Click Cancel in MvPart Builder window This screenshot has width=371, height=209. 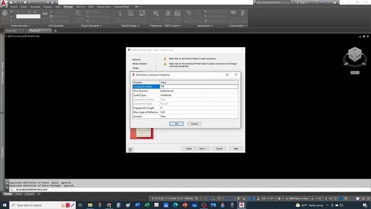219,149
